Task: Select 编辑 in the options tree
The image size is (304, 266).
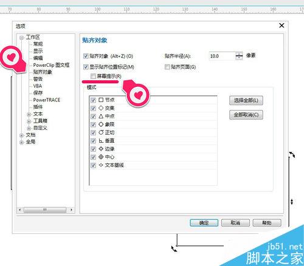Action: pos(38,58)
